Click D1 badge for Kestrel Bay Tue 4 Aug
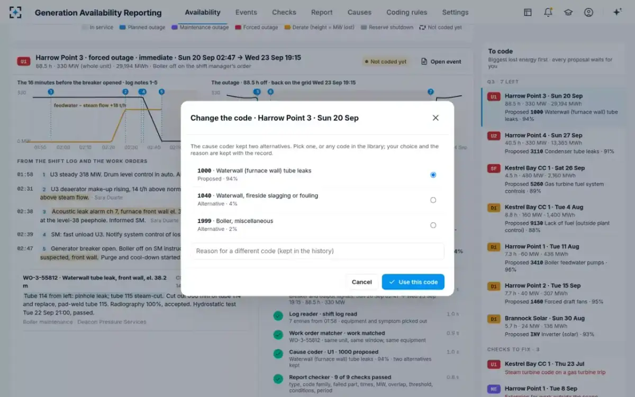Viewport: 635px width, 397px height. tap(494, 207)
